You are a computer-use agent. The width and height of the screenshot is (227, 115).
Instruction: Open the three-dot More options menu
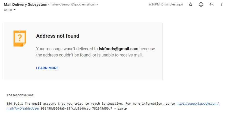point(222,4)
